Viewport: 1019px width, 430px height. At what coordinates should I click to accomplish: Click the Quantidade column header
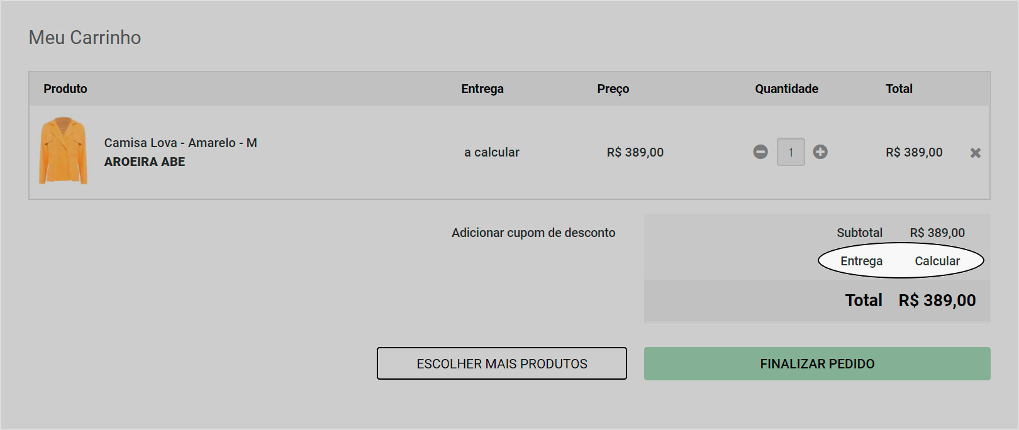[x=786, y=89]
